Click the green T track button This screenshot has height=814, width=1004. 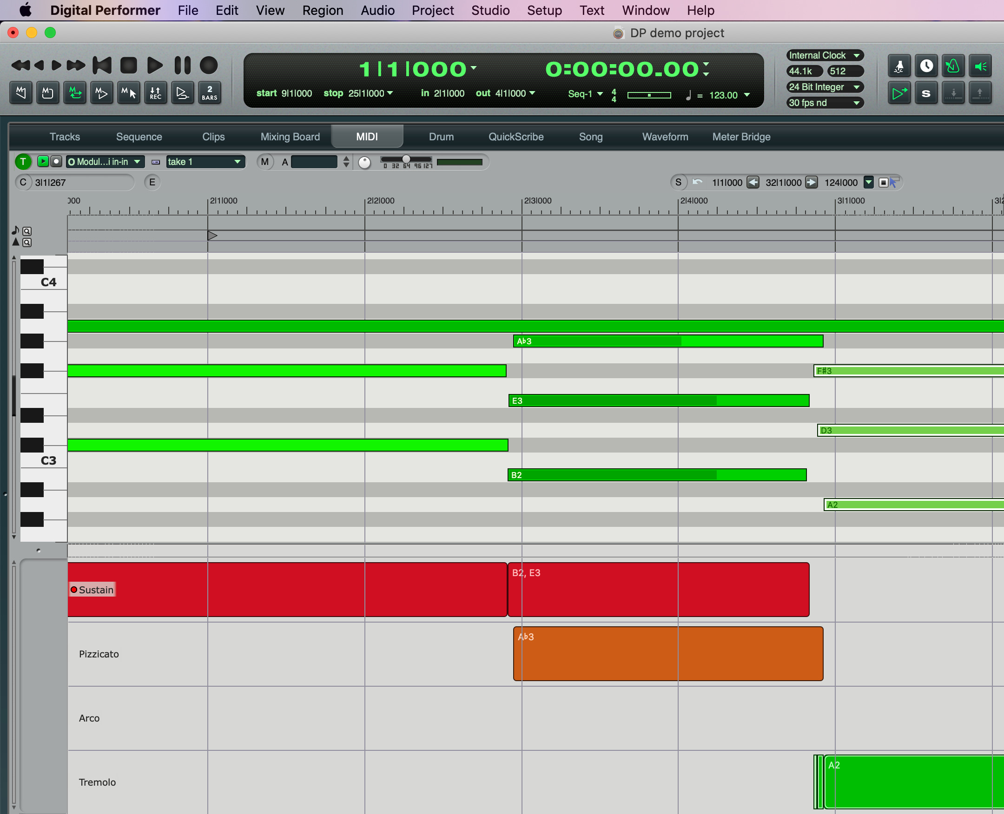[23, 162]
